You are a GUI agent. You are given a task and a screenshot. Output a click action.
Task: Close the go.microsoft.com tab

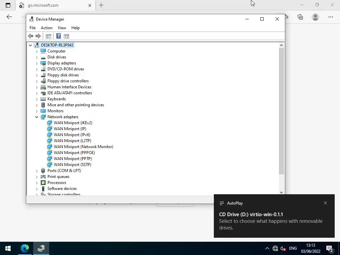[x=90, y=5]
